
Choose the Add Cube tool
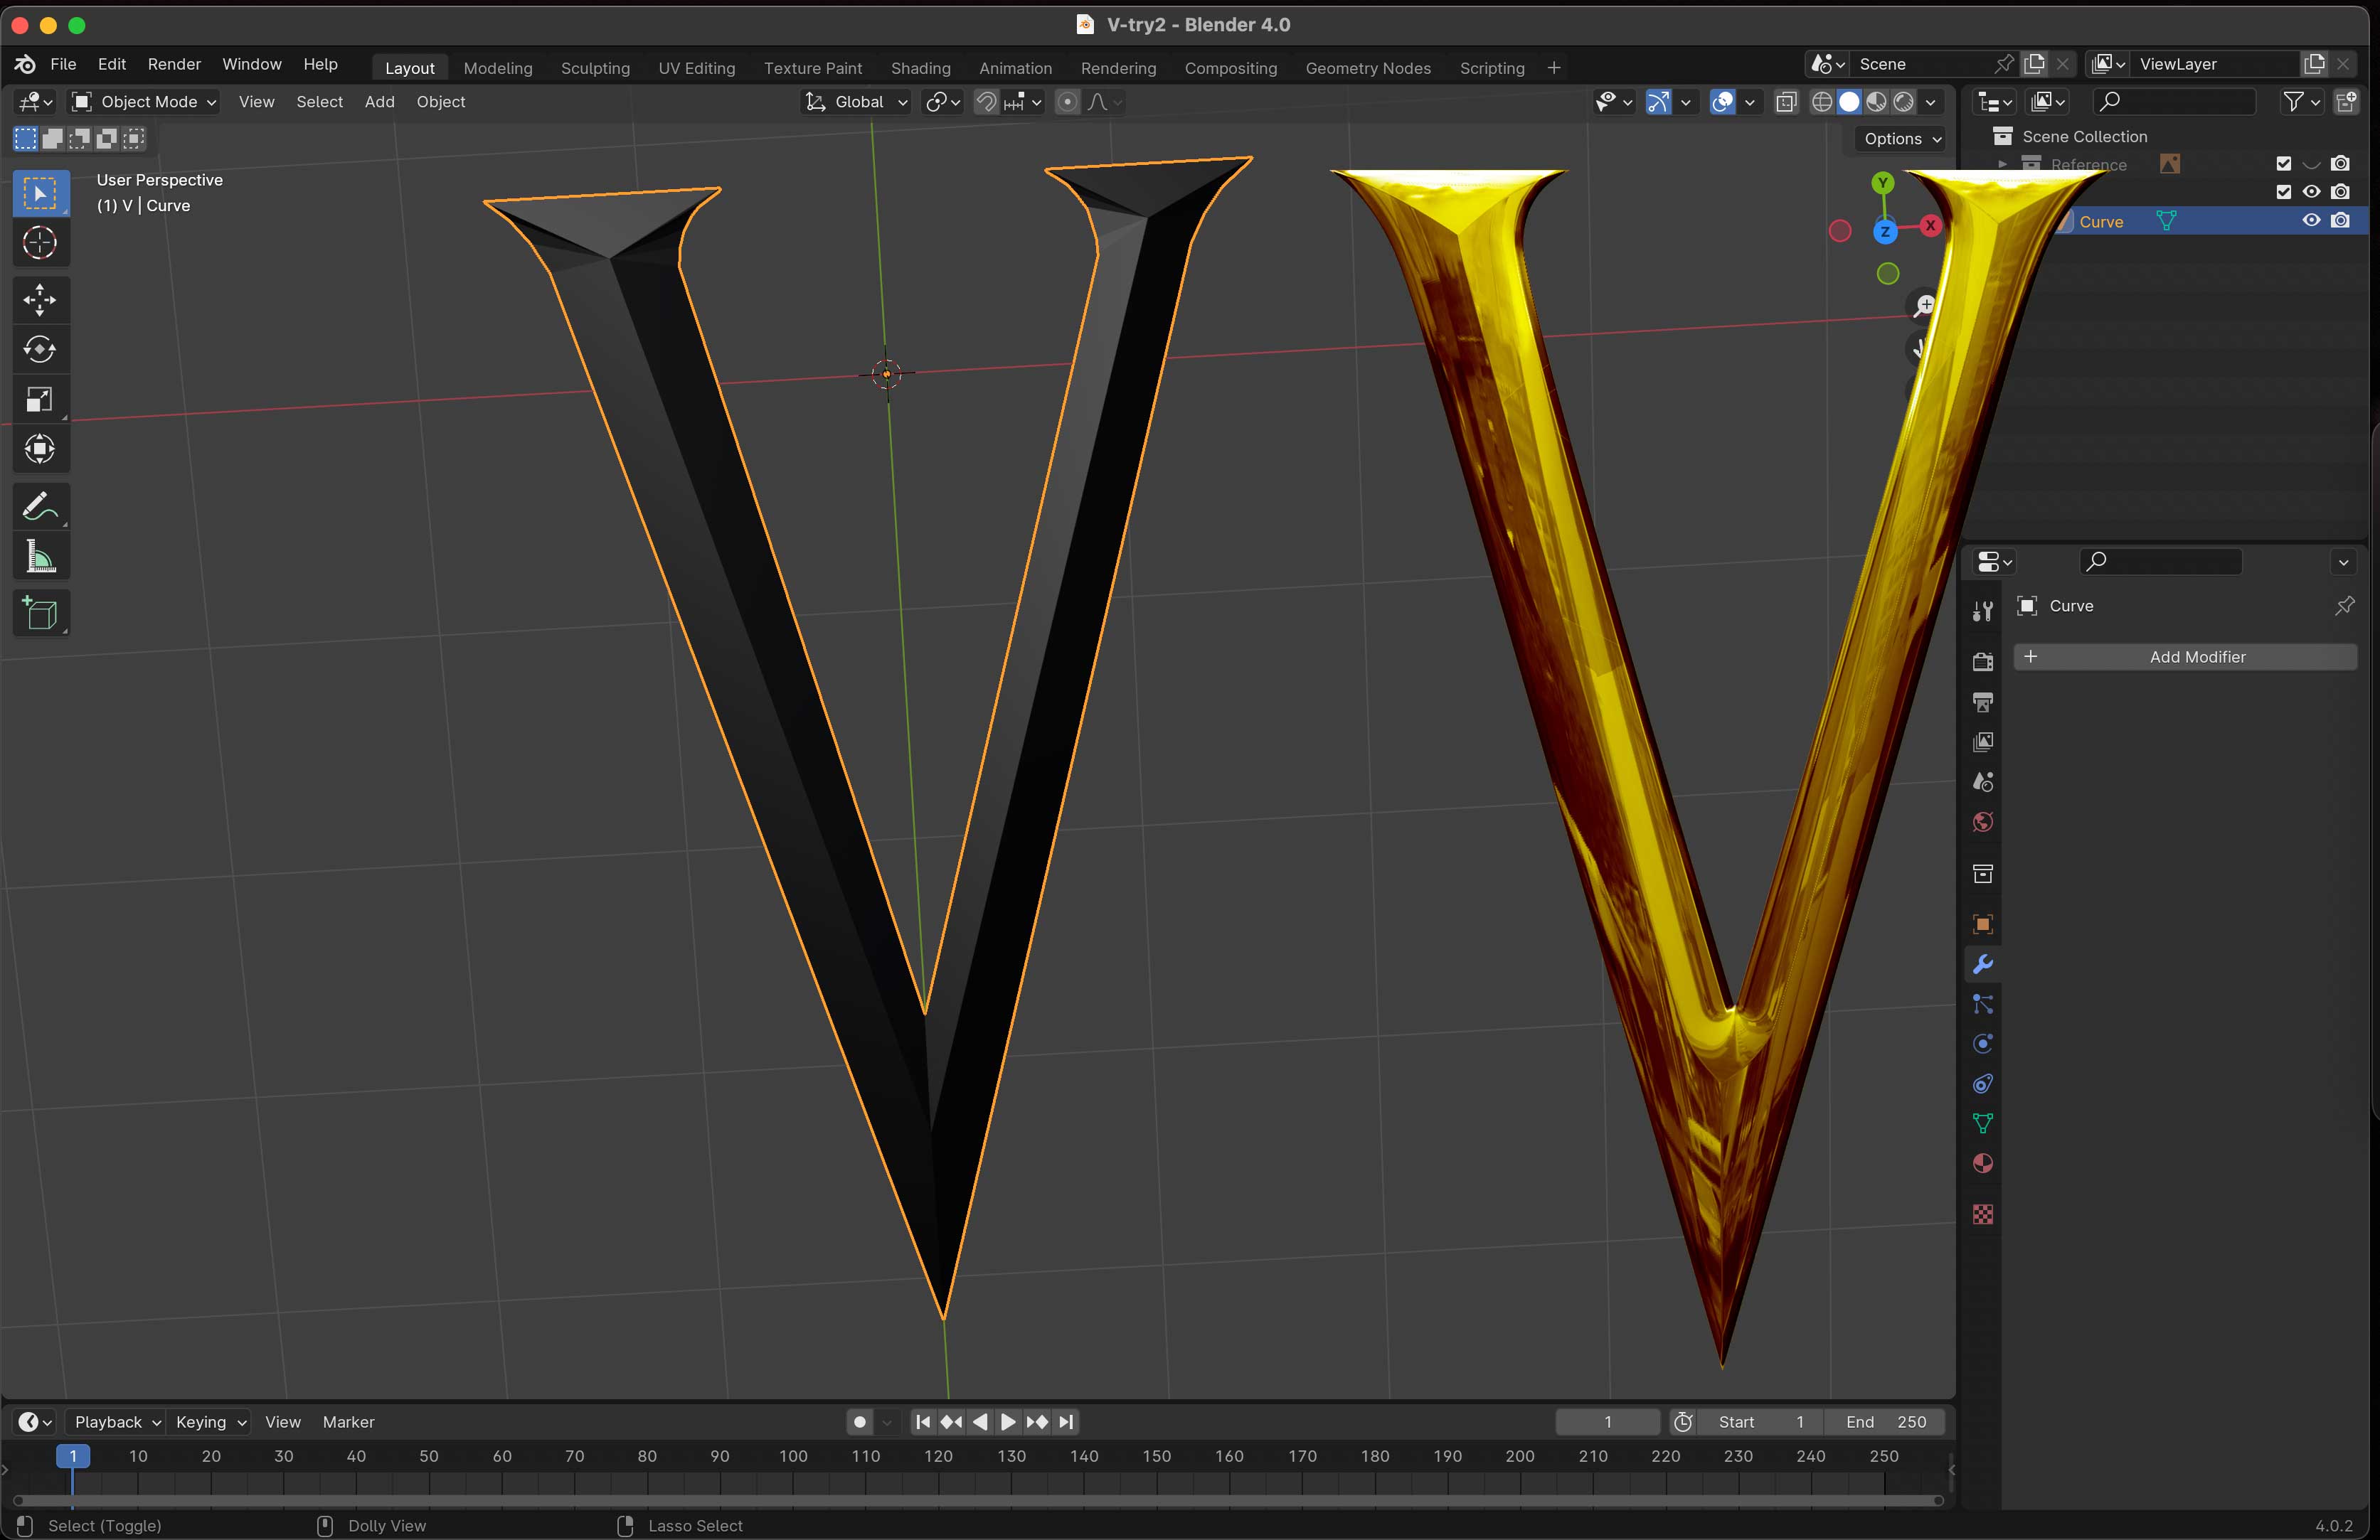point(40,613)
